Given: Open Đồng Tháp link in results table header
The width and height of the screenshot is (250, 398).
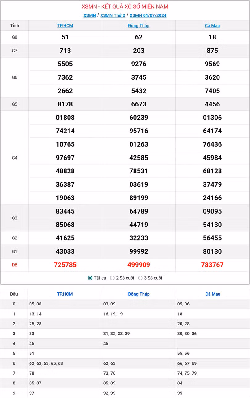Looking at the screenshot, I should [139, 26].
